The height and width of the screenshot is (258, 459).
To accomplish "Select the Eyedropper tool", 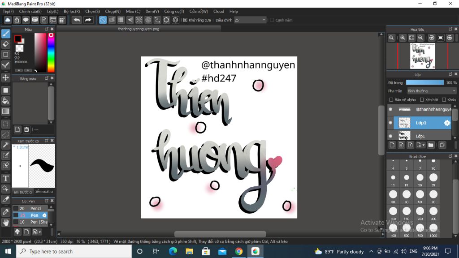I will click(6, 212).
